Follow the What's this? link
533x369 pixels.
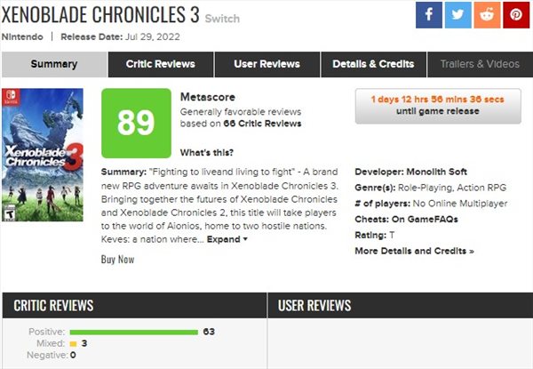click(x=207, y=152)
